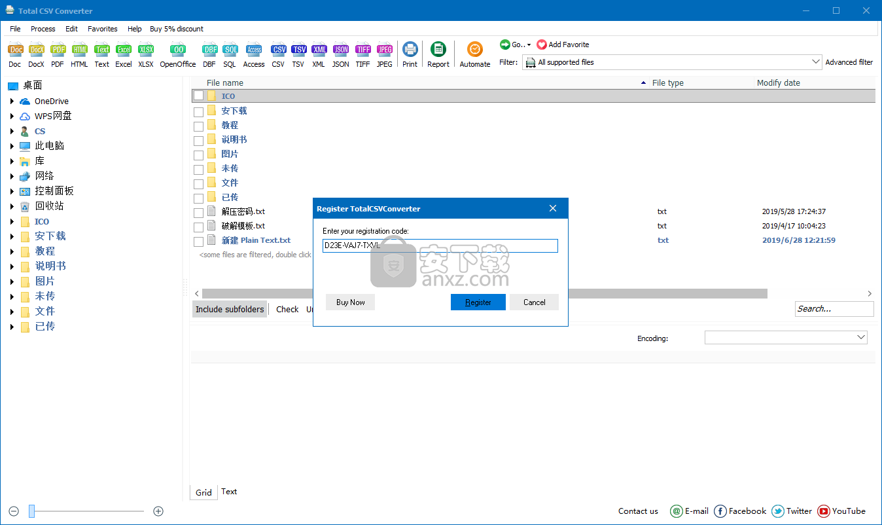Convert to XML format icon
Screen dimensions: 882x525
point(319,50)
